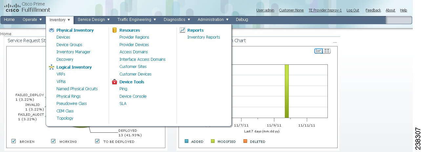Expand the Service Design menu
The width and height of the screenshot is (421, 152).
(94, 20)
